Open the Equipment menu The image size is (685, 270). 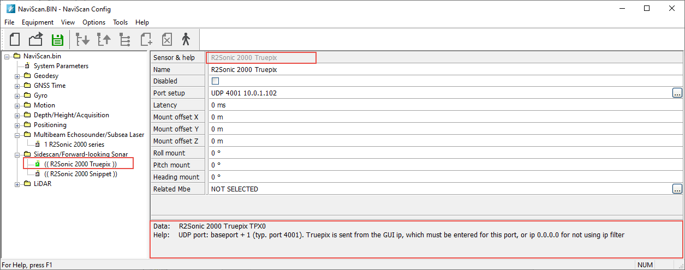(x=38, y=22)
